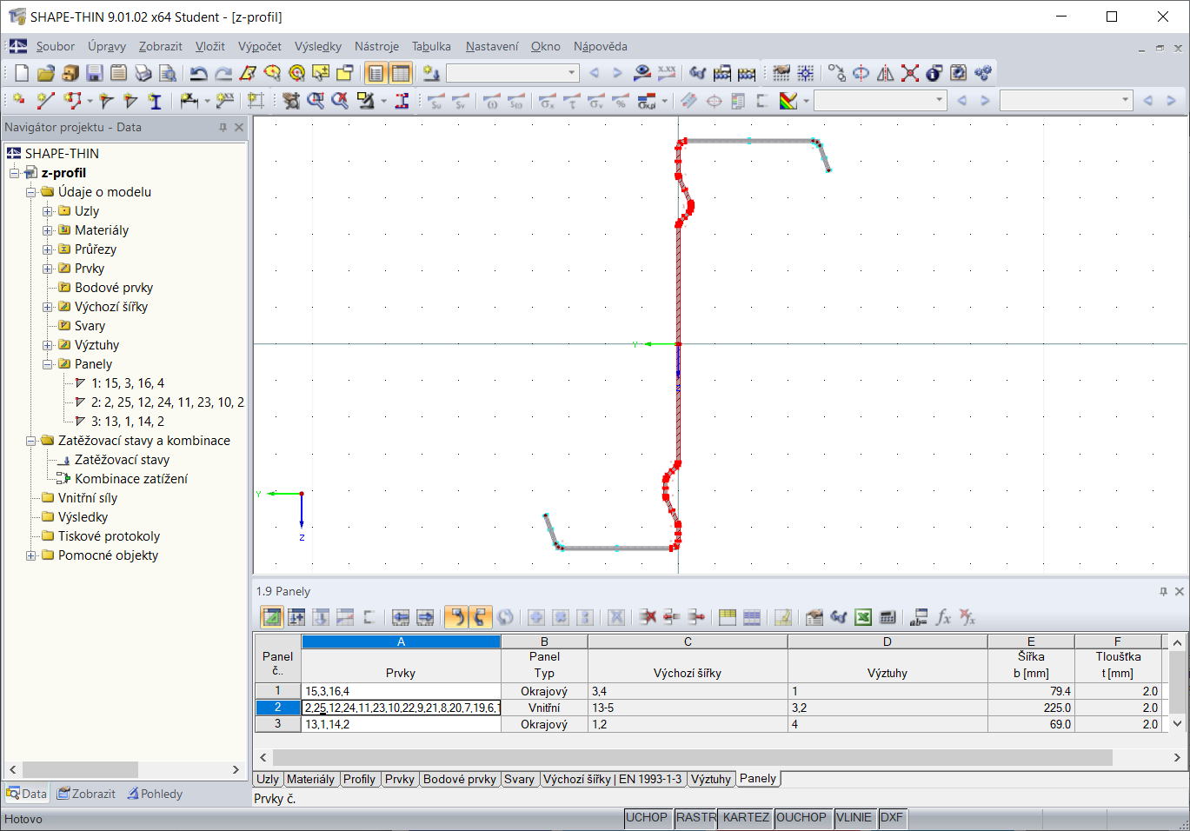The height and width of the screenshot is (831, 1190).
Task: Click the Excel export icon in table toolbar
Action: pos(863,617)
